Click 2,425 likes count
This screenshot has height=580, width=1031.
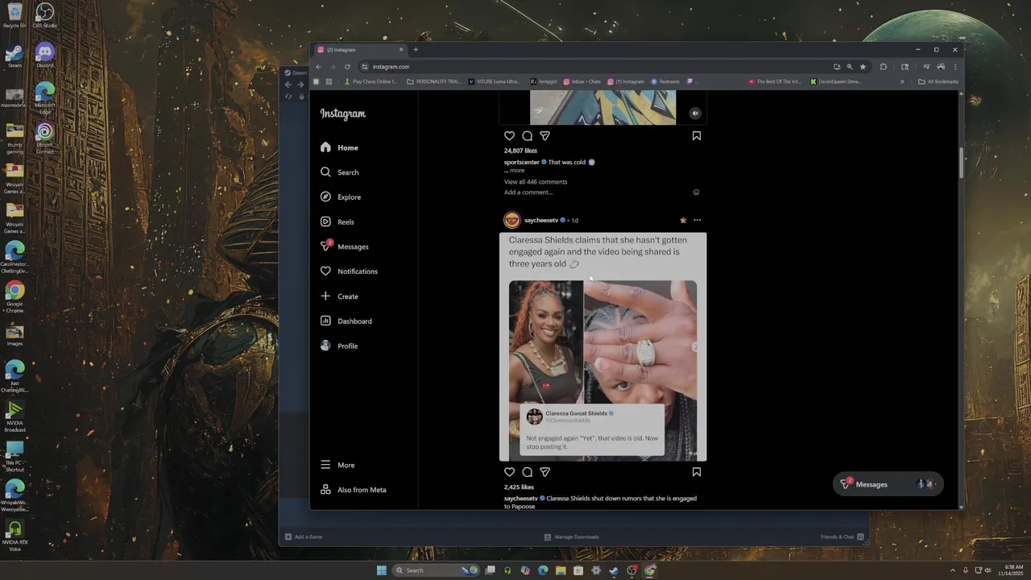click(x=519, y=487)
